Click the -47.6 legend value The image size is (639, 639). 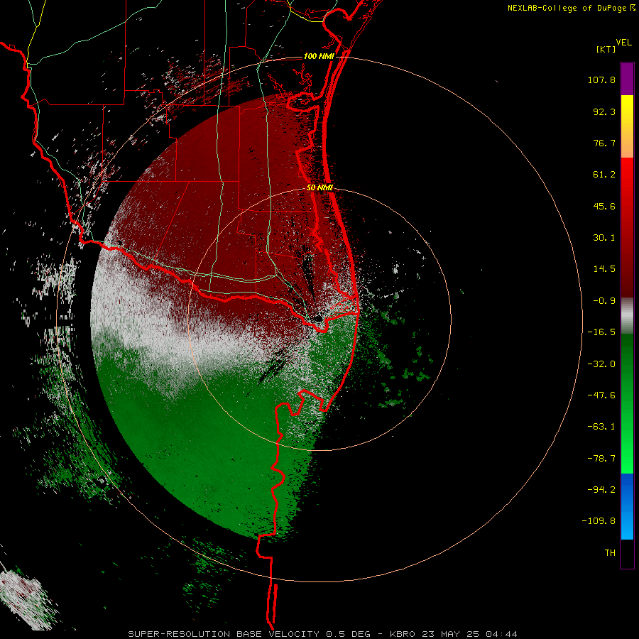point(601,395)
